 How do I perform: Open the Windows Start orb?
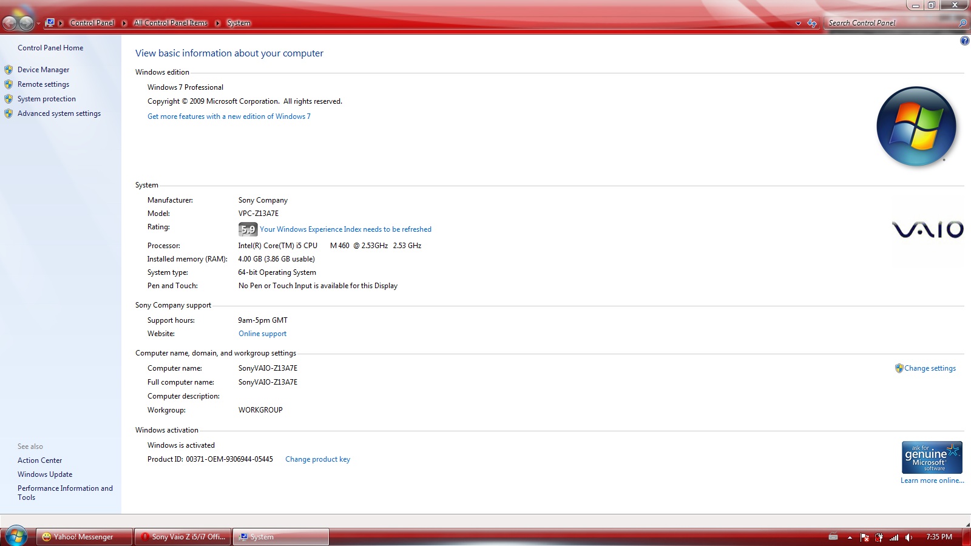pyautogui.click(x=16, y=536)
